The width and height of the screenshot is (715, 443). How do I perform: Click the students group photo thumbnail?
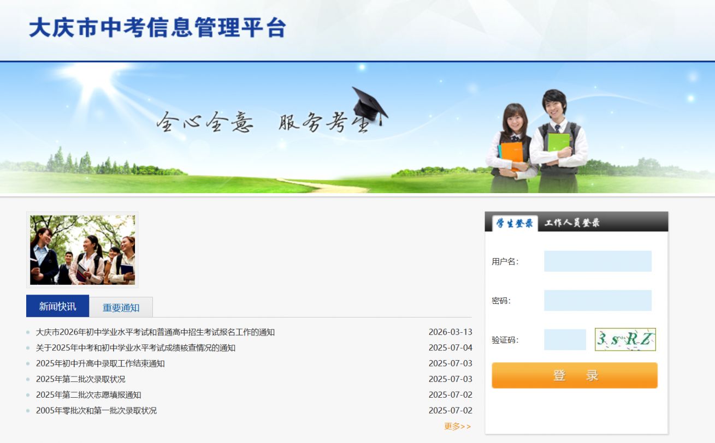coord(82,250)
